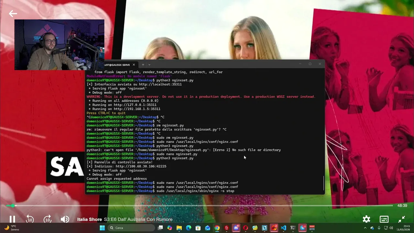This screenshot has height=233, width=414.
Task: Open video player settings gear
Action: click(366, 219)
